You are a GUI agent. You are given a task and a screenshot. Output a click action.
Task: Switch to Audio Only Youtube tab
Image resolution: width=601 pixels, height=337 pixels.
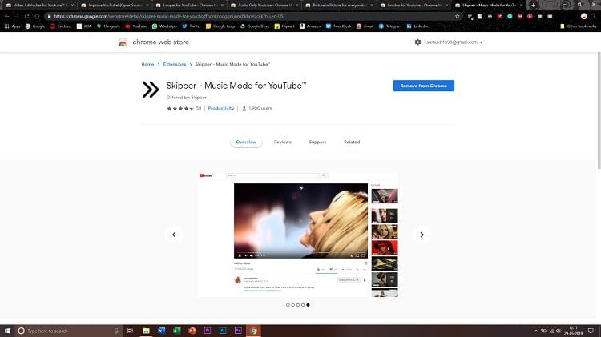[x=264, y=6]
